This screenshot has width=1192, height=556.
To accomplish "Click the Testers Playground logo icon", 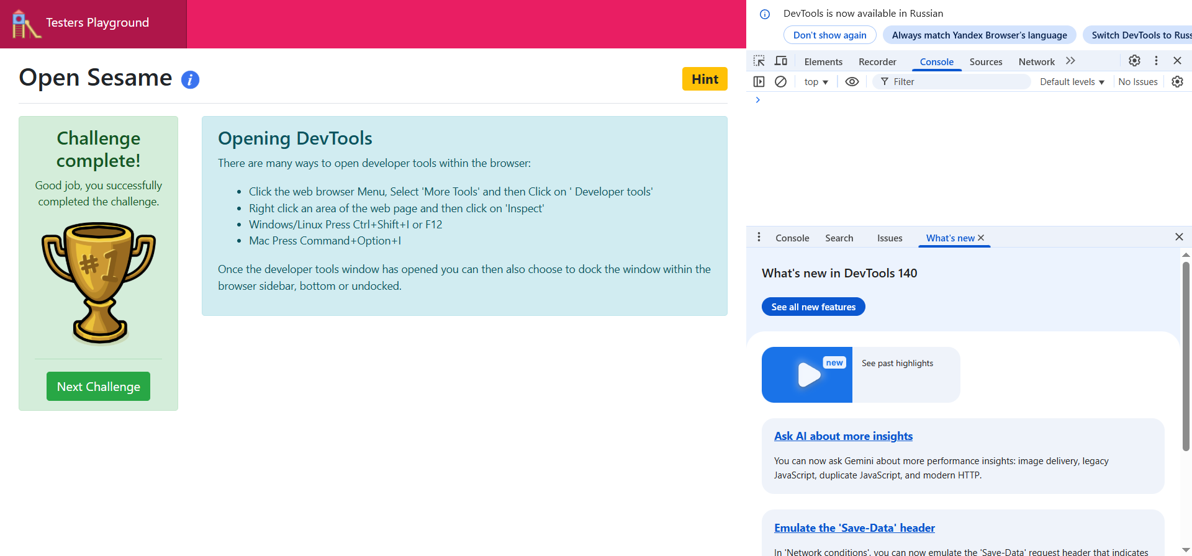I will (x=26, y=24).
